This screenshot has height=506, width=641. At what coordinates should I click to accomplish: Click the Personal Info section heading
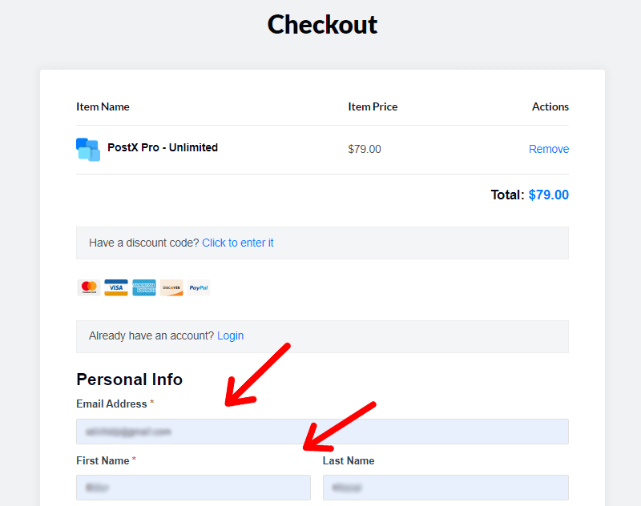(129, 379)
